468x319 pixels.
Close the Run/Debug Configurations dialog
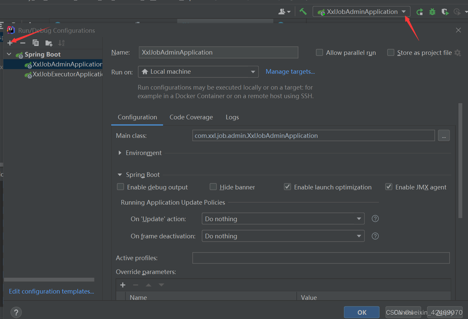(458, 30)
